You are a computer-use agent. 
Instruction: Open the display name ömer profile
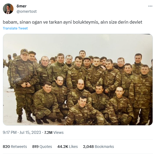21,6
